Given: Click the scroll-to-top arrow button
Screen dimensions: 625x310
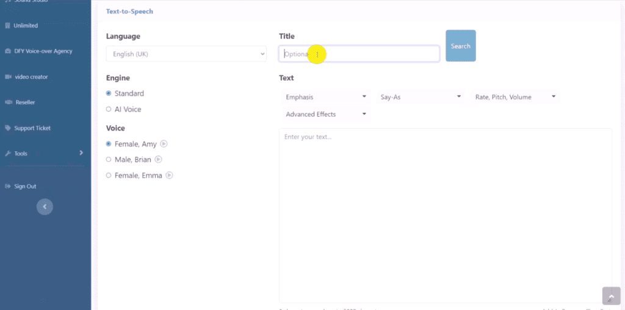Looking at the screenshot, I should tap(610, 295).
